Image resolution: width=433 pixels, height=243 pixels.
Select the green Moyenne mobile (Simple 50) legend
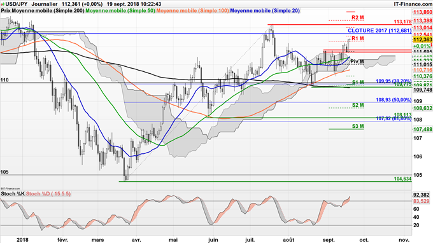tap(120, 11)
